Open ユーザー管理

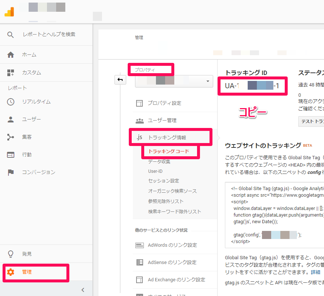[162, 121]
